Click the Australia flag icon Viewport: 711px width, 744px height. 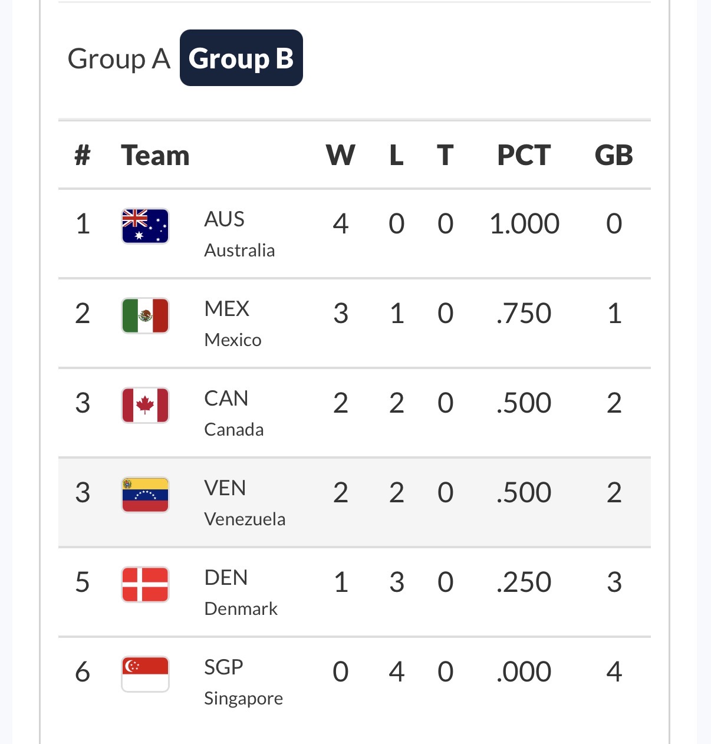pyautogui.click(x=145, y=226)
